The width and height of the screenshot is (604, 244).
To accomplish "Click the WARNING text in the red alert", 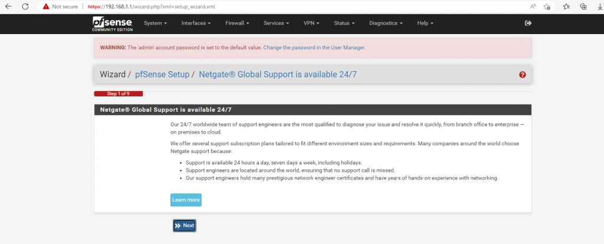I will (x=113, y=48).
